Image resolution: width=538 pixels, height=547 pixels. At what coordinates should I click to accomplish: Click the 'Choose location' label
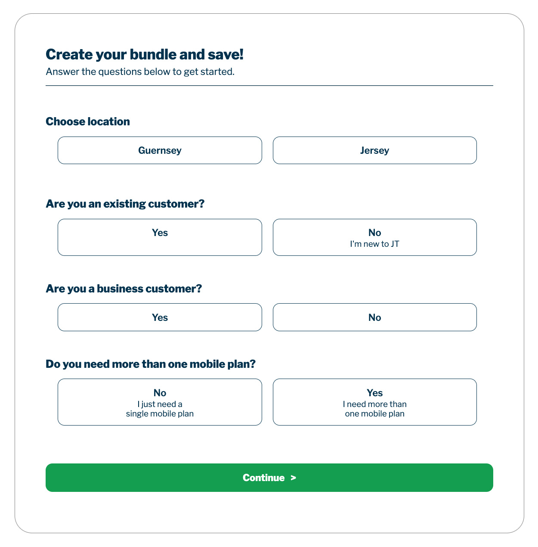(x=88, y=121)
